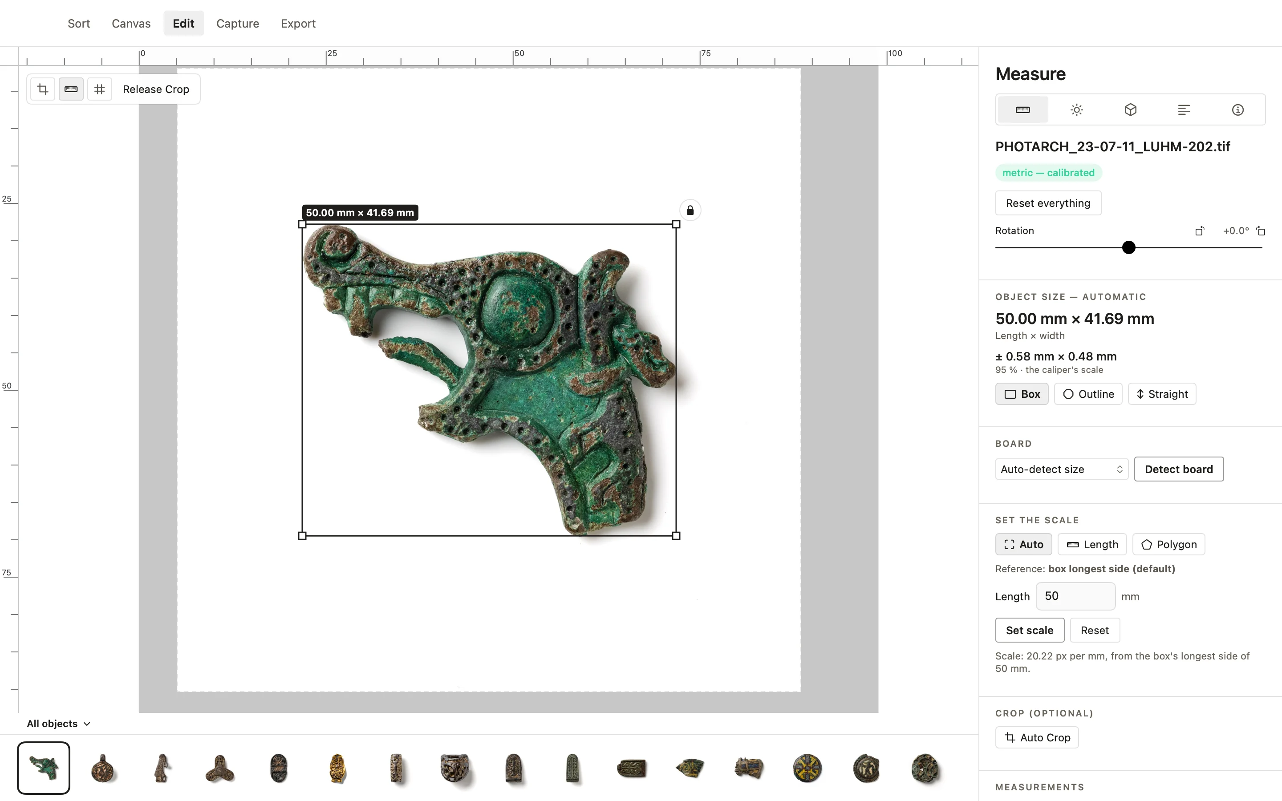
Task: Open the text lines panel tab
Action: click(1184, 109)
